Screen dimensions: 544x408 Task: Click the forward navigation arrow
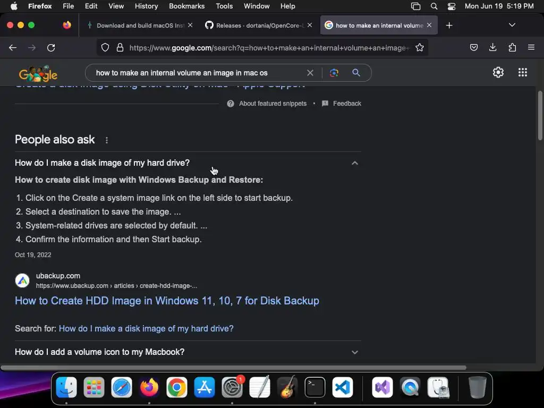32,47
